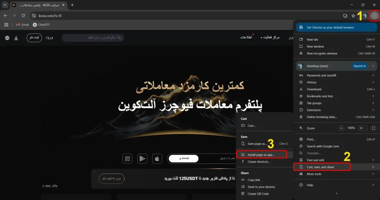This screenshot has height=200, width=380.
Task: Select New tab menu item
Action: 336,39
